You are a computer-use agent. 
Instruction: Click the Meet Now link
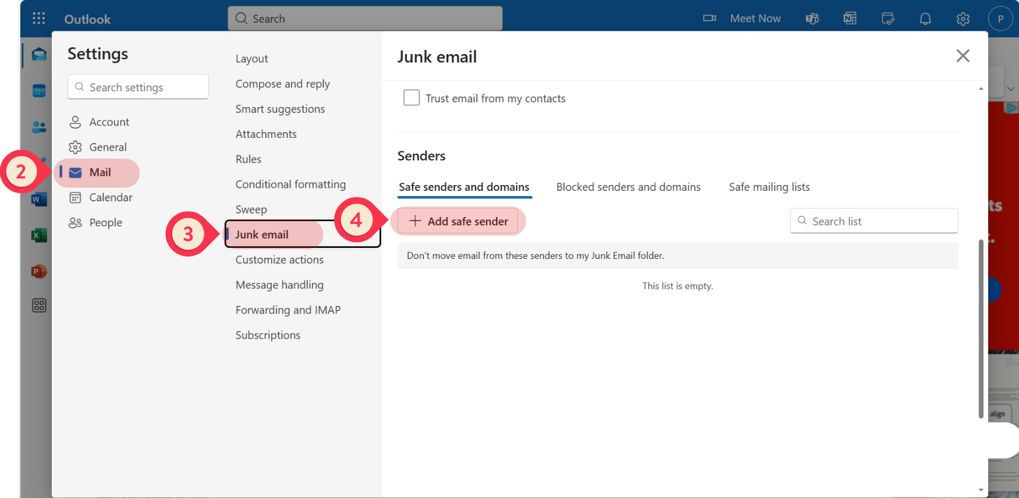[755, 19]
